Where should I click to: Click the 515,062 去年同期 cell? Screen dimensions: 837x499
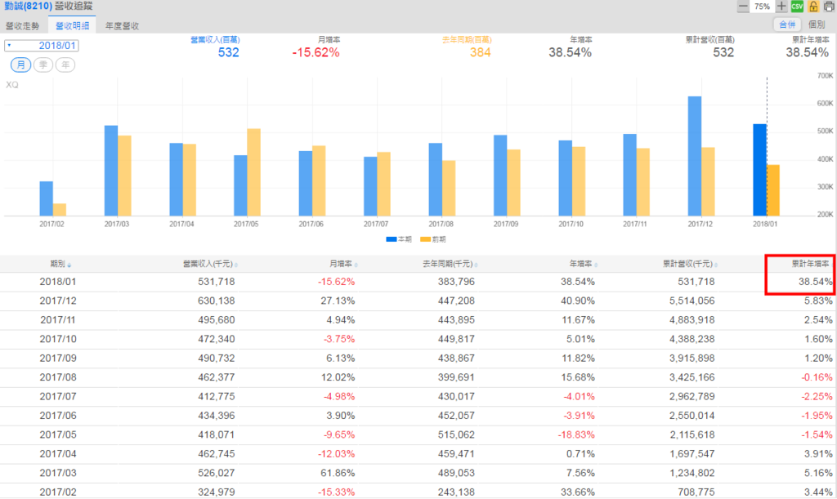(x=456, y=435)
